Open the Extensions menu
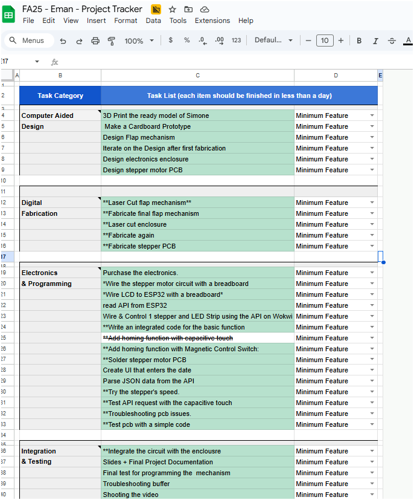414x500 pixels. (212, 21)
